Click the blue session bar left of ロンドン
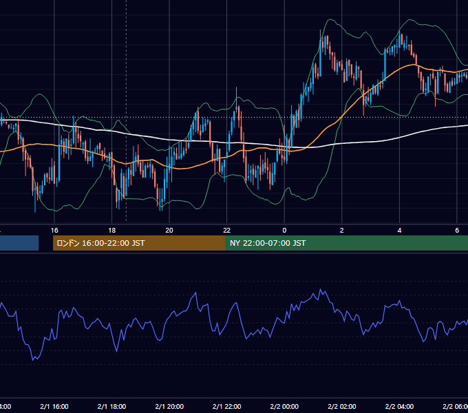Viewport: 468px width, 413px height. tap(19, 243)
